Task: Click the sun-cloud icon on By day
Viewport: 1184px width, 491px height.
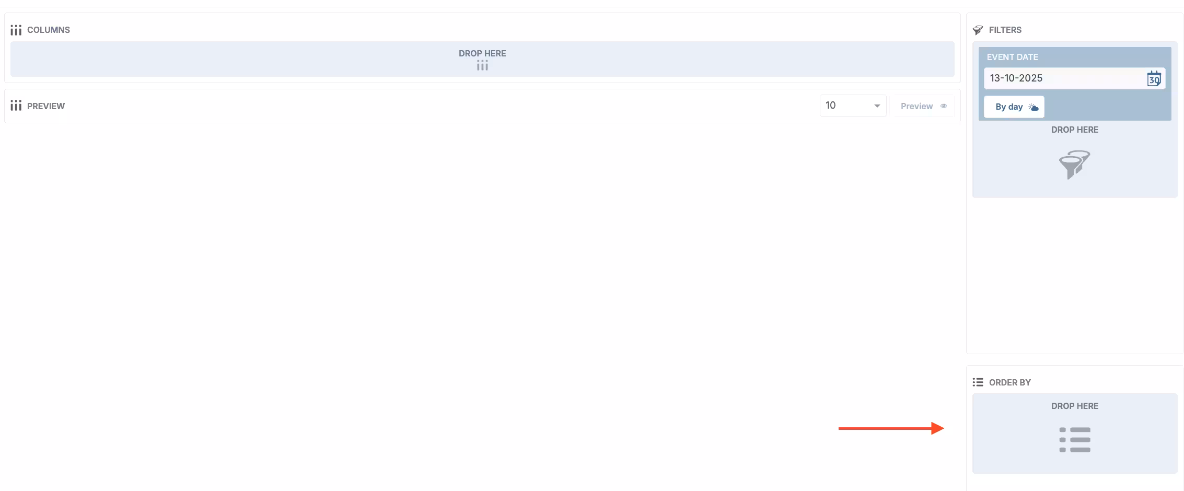Action: (1034, 107)
